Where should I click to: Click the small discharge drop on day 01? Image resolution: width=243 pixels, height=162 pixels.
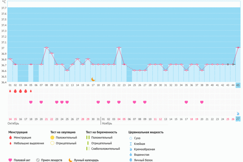pos(10,91)
